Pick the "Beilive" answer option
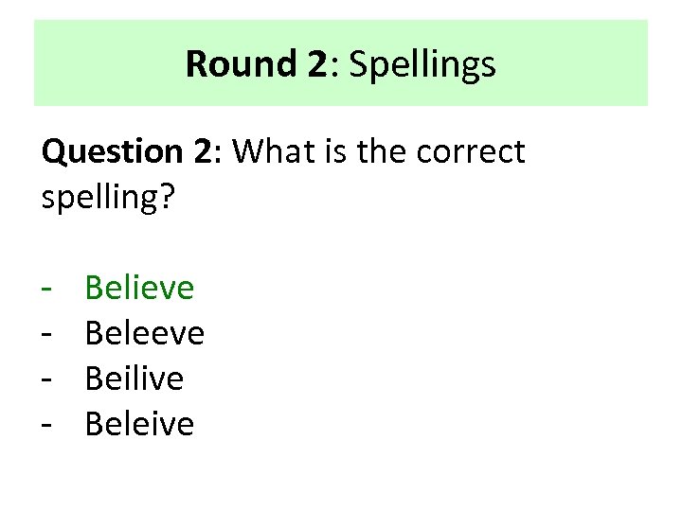Screen dimensions: 682x511 (x=134, y=379)
